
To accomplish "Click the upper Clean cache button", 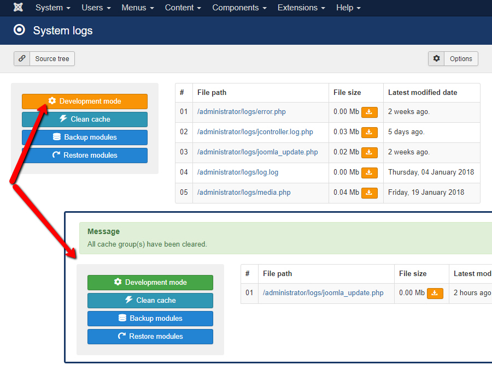I will tap(85, 119).
